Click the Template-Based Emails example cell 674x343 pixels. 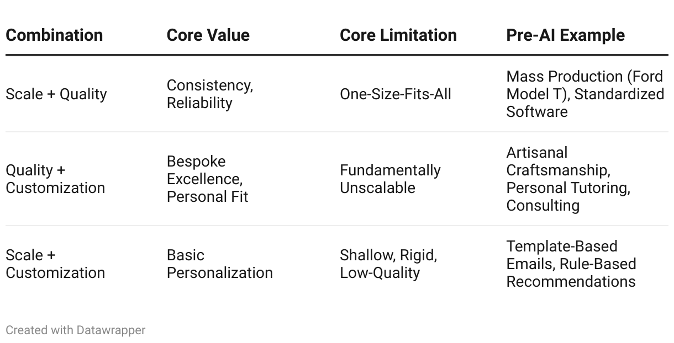tap(571, 264)
